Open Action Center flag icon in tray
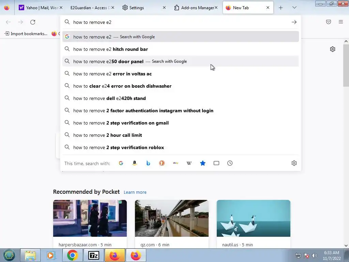349x262 pixels. (x=306, y=256)
